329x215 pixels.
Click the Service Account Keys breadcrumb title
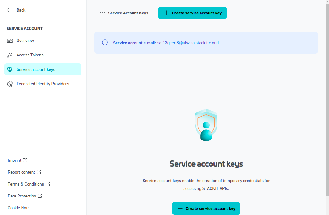(128, 13)
